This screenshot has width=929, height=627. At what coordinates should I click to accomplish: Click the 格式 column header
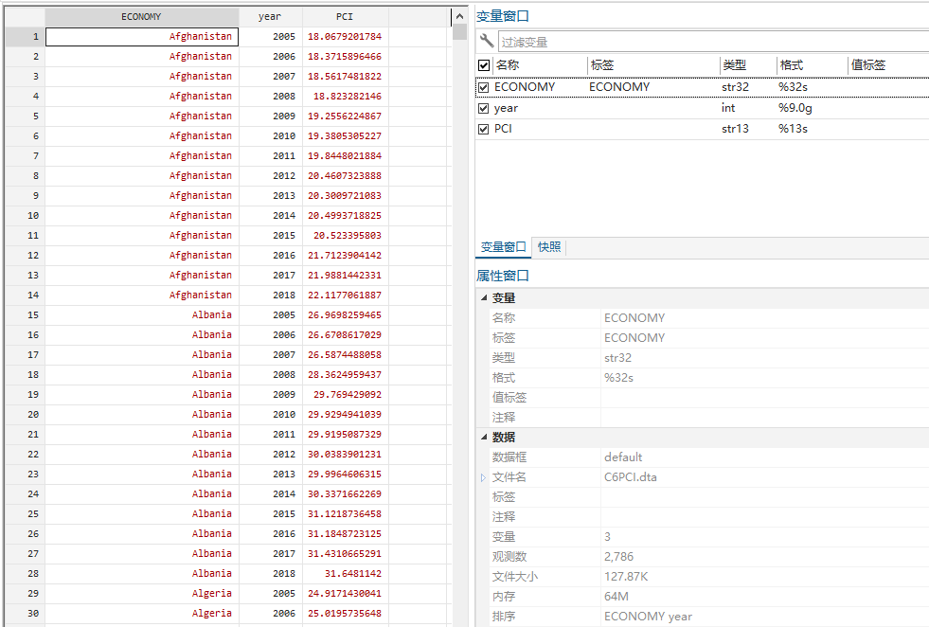click(x=791, y=65)
